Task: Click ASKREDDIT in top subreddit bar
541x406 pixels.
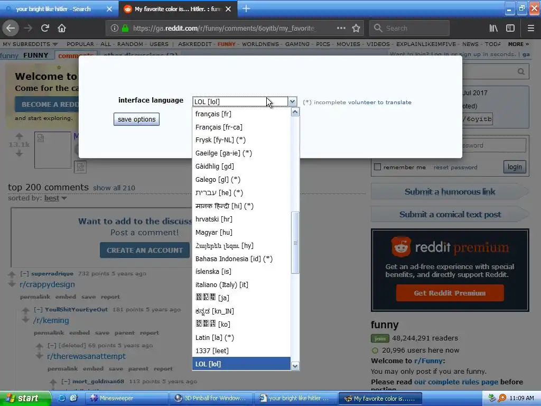Action: pos(194,44)
